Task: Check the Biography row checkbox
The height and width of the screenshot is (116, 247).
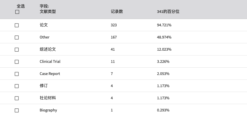Action: point(17,110)
